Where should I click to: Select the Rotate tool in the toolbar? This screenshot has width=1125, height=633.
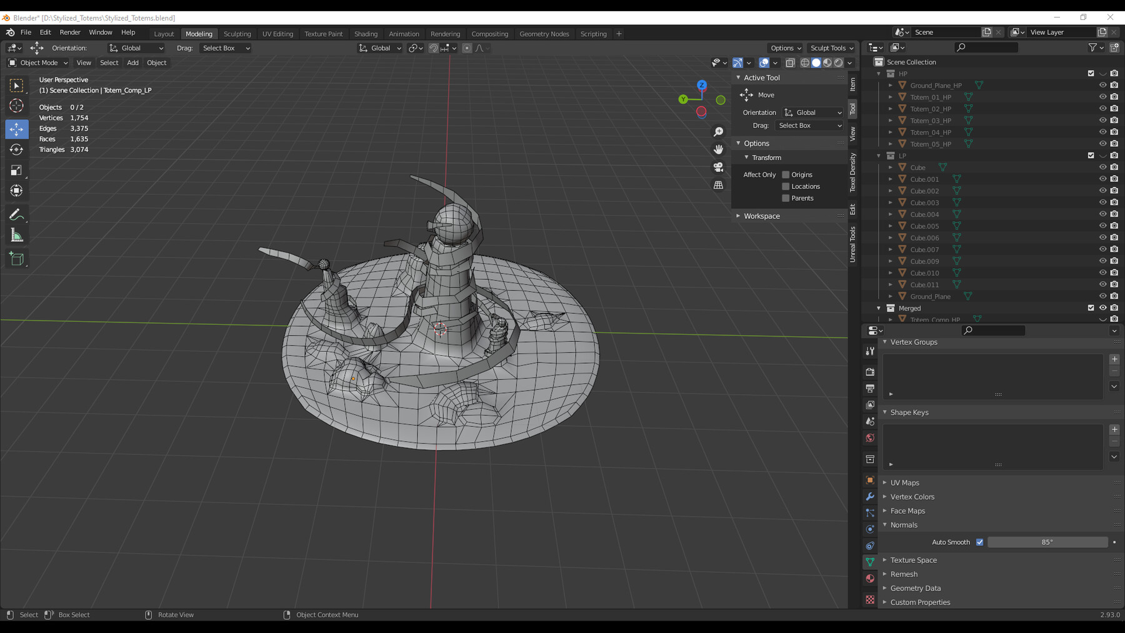(17, 149)
